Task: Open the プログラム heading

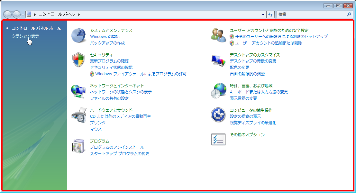Action: pos(99,141)
